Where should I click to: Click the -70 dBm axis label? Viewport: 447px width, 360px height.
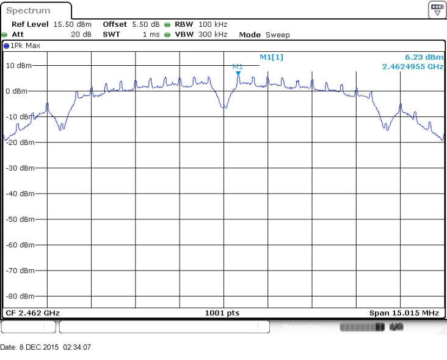(20, 270)
